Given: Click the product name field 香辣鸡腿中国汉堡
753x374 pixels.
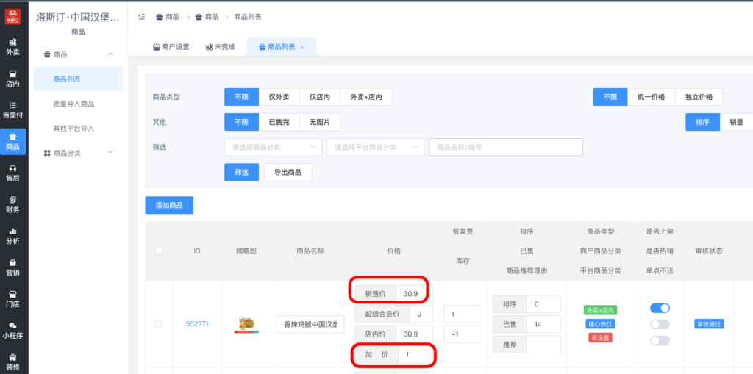Looking at the screenshot, I should 310,324.
